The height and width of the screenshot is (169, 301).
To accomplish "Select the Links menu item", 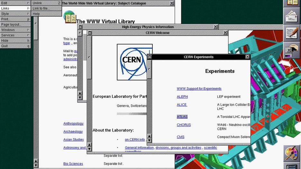I will (15, 8).
